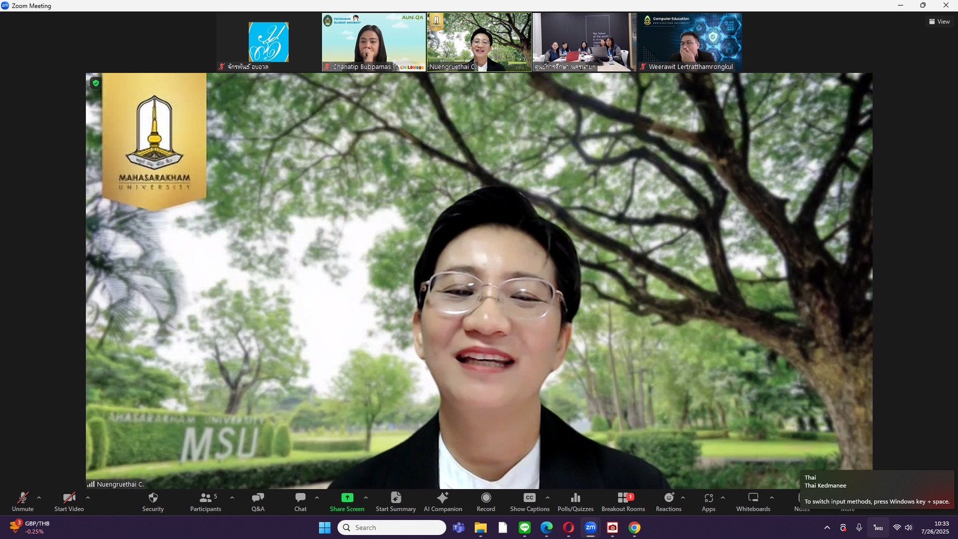The image size is (958, 539).
Task: Select the first participant thumbnail with blue logo
Action: pos(268,42)
